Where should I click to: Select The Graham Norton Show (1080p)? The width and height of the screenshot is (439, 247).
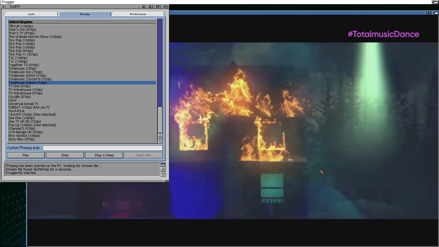(35, 37)
